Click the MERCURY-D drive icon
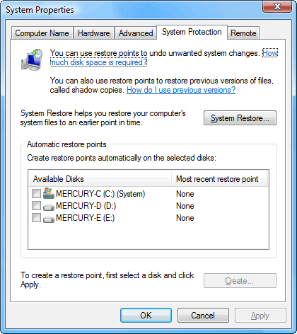 click(x=49, y=207)
